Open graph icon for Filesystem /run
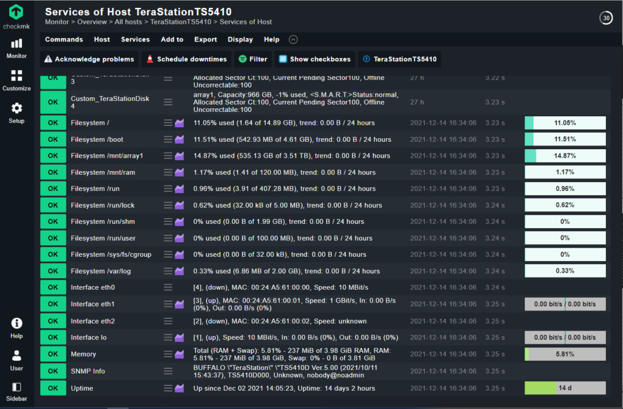This screenshot has height=409, width=623. pyautogui.click(x=179, y=189)
